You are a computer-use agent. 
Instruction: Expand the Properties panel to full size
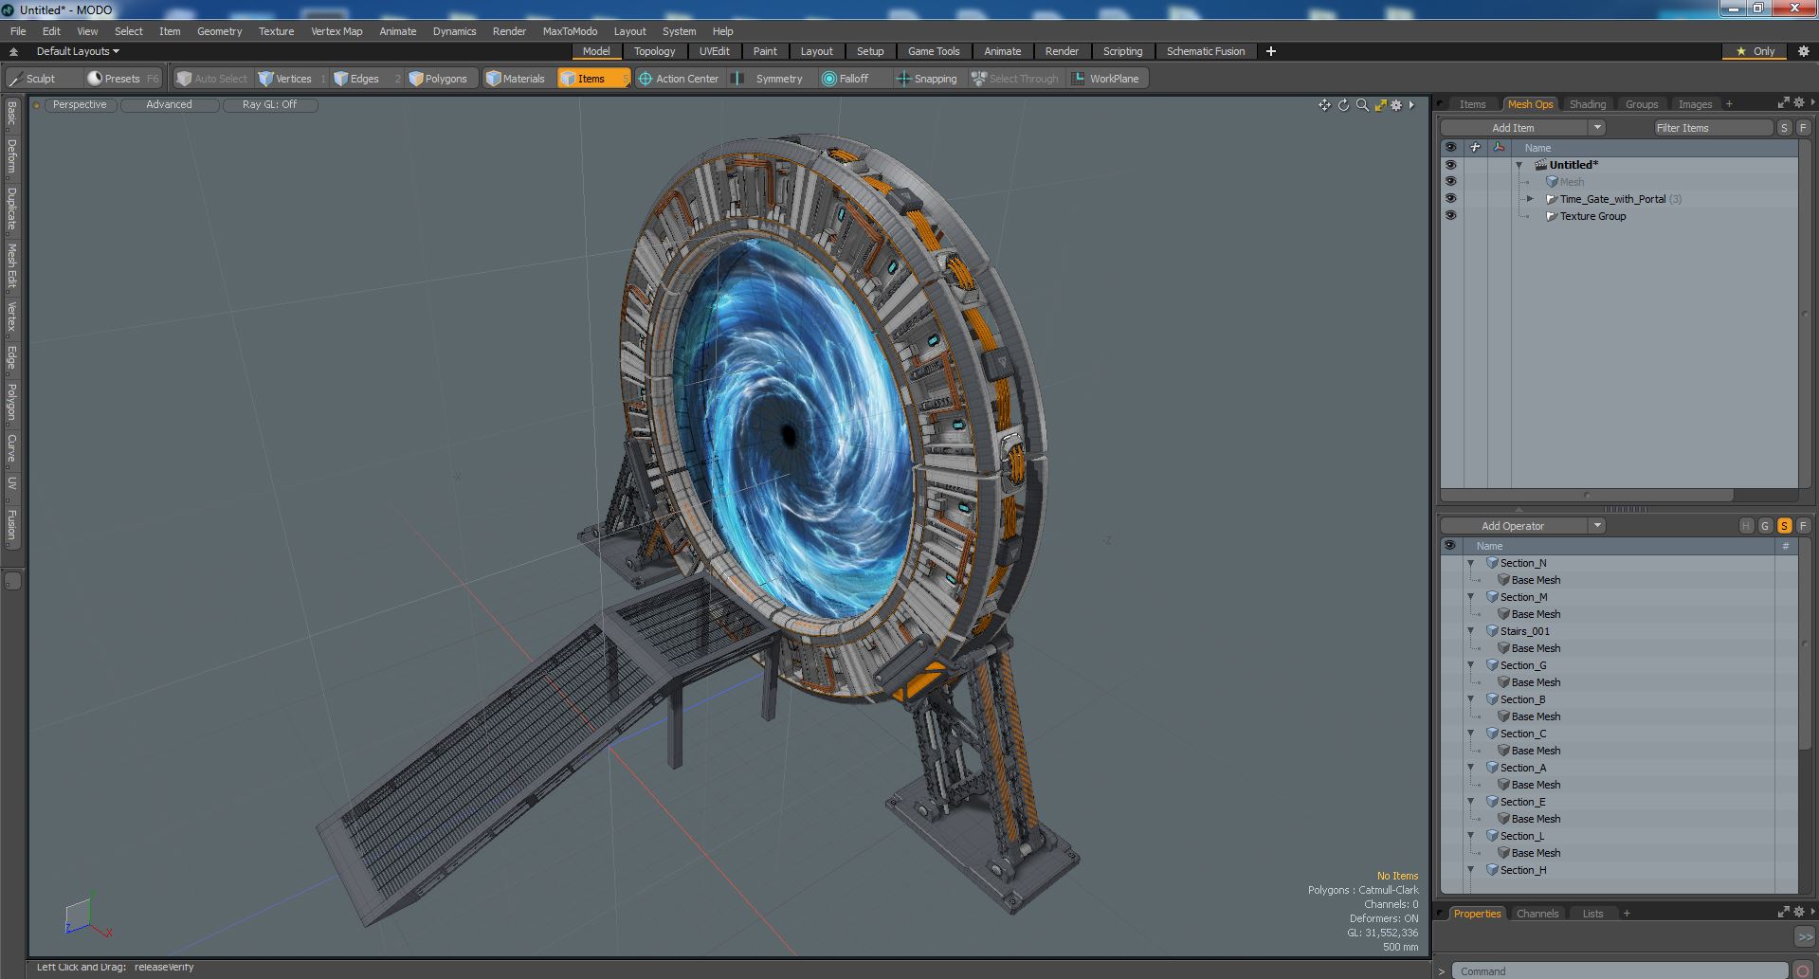(1783, 913)
